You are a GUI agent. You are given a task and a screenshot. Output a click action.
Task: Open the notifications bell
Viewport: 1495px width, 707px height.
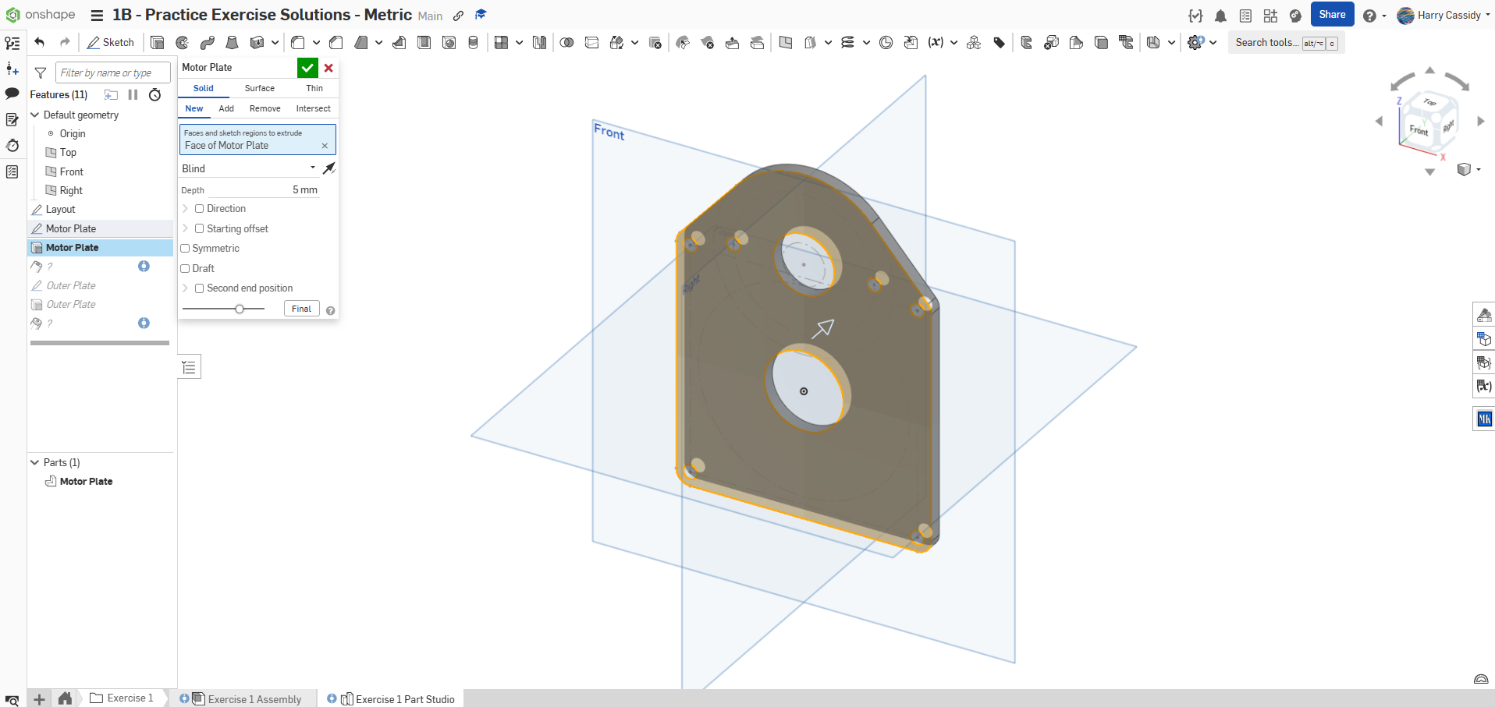tap(1220, 16)
